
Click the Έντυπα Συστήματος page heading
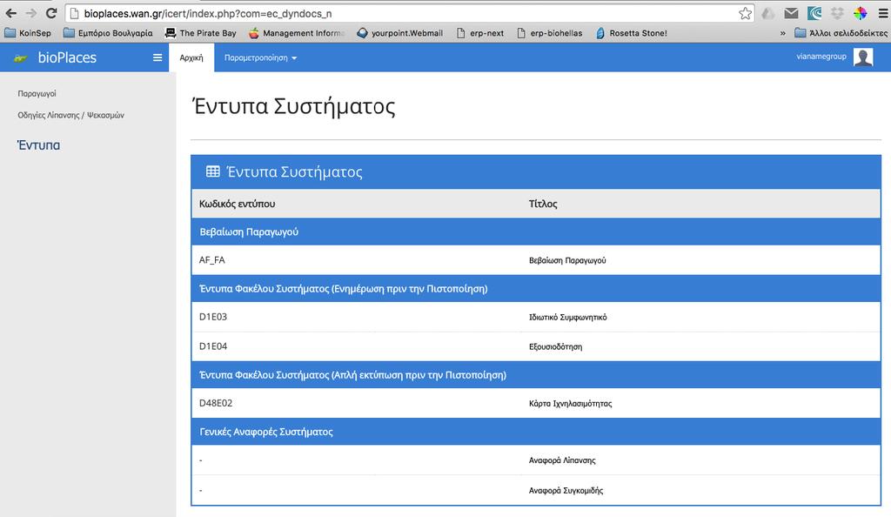click(x=294, y=106)
